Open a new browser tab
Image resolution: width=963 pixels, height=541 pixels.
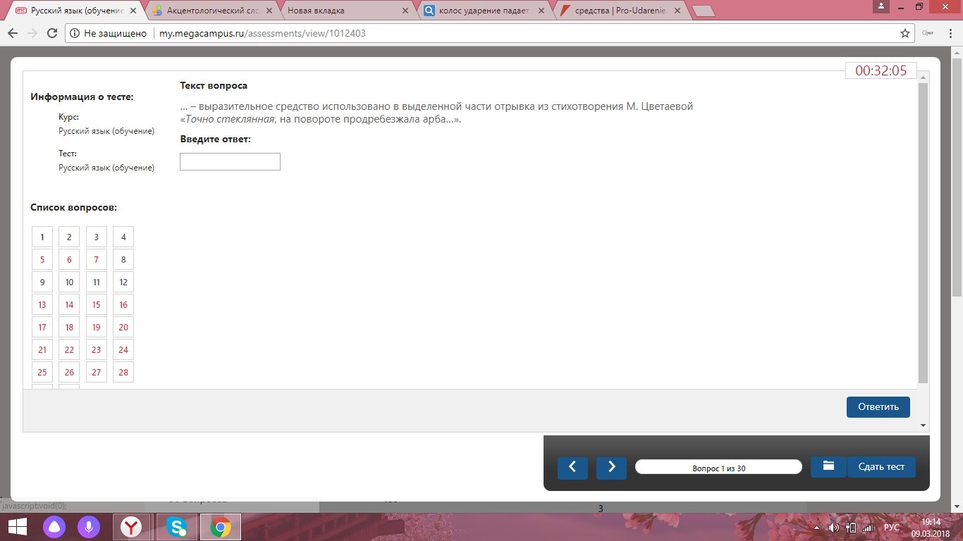704,11
